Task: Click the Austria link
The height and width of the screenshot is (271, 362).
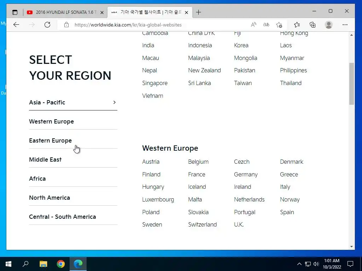Action: tap(151, 162)
